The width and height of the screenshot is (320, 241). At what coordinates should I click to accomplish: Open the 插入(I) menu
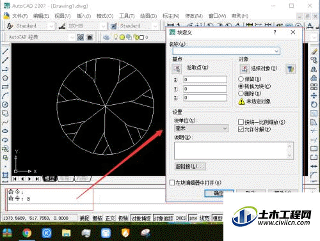[x=84, y=16]
